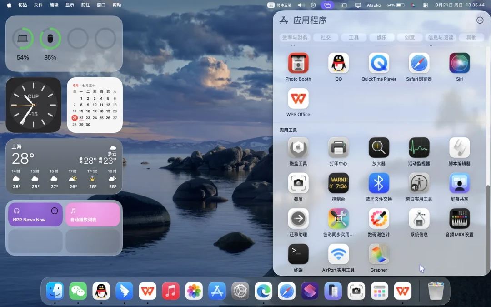Launch 截屏 app in applications panel
Screen dimensions: 491x307
point(298,183)
